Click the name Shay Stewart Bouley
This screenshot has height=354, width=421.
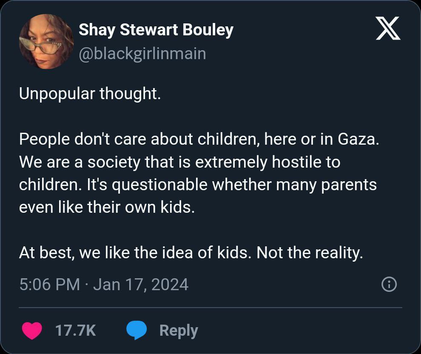(156, 30)
